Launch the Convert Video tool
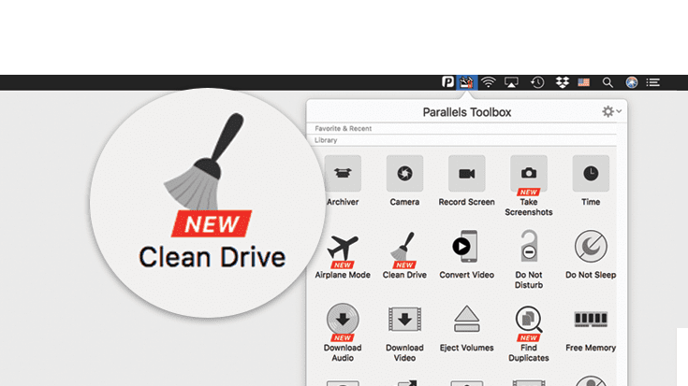Viewport: 688px width, 386px height. pyautogui.click(x=466, y=249)
